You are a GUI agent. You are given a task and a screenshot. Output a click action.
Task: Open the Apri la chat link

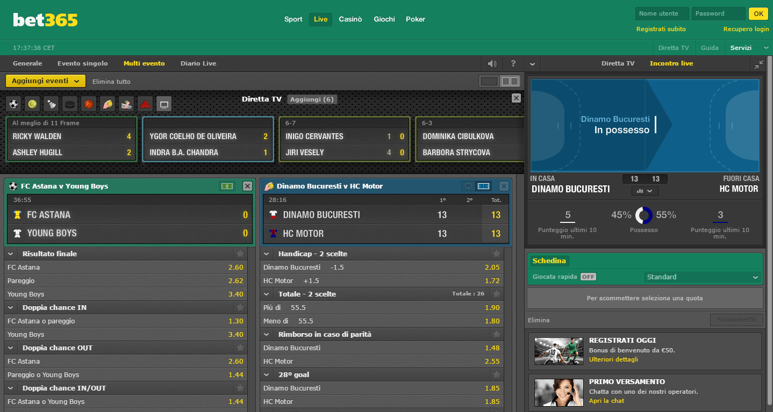pyautogui.click(x=607, y=401)
